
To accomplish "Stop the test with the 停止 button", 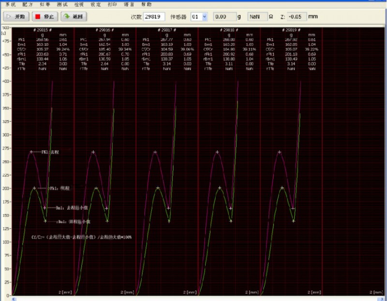I will (x=45, y=16).
